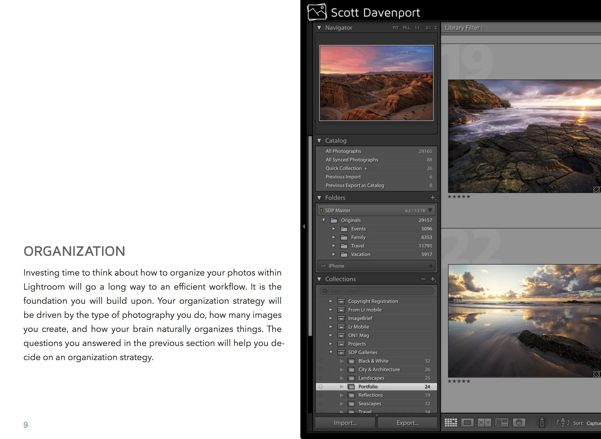Switch to Loupe view icon
Screen dimensions: 601x439
468,423
